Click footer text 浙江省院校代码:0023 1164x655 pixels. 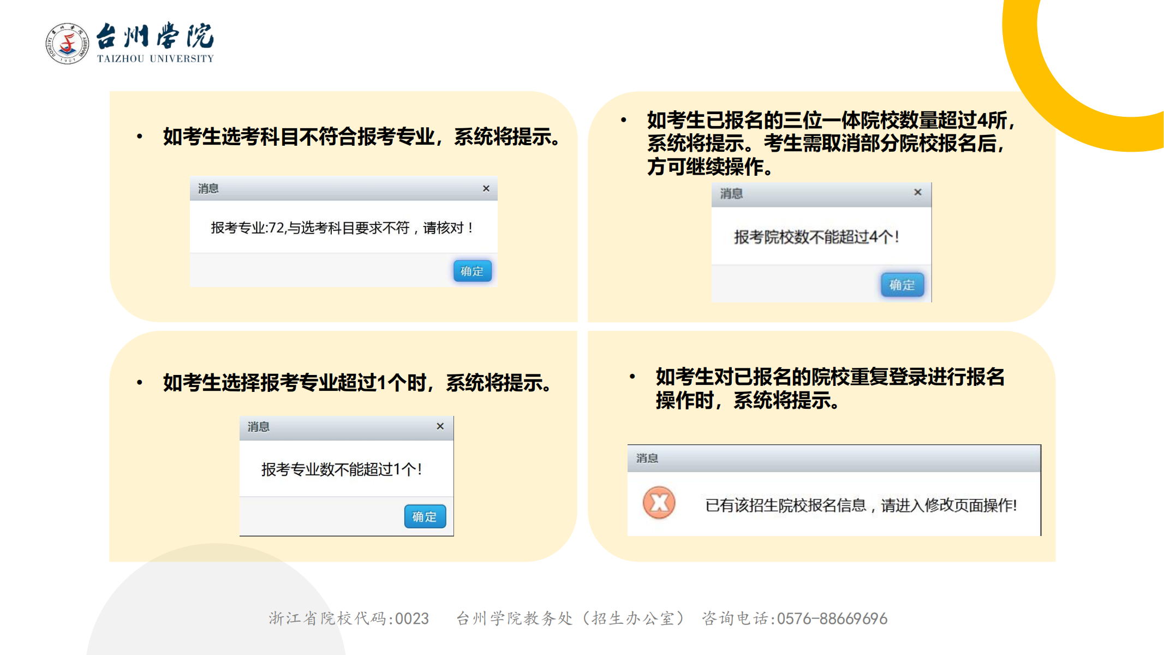tap(349, 618)
